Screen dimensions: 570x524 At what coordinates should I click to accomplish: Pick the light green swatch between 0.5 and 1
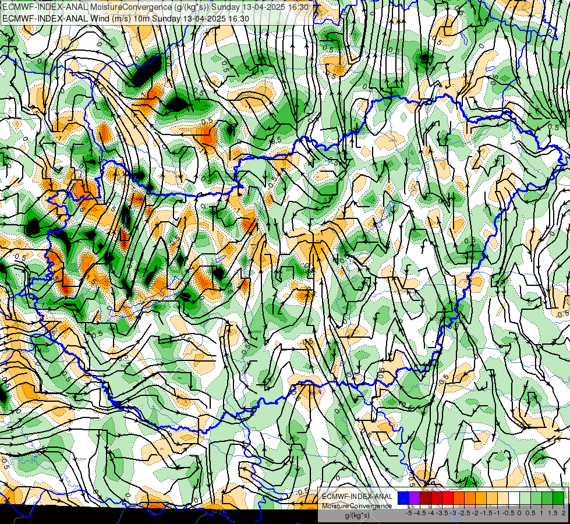click(x=537, y=498)
